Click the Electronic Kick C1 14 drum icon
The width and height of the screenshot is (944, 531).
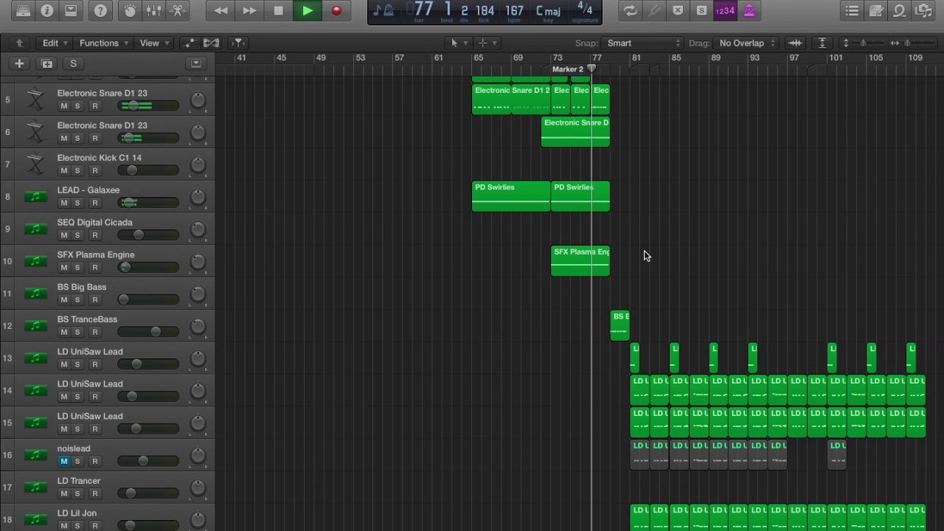pos(35,164)
